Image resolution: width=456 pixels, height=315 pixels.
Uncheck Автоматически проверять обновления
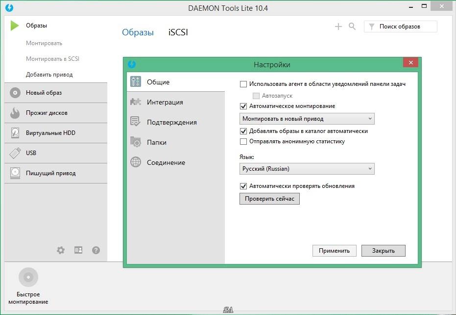click(x=243, y=186)
